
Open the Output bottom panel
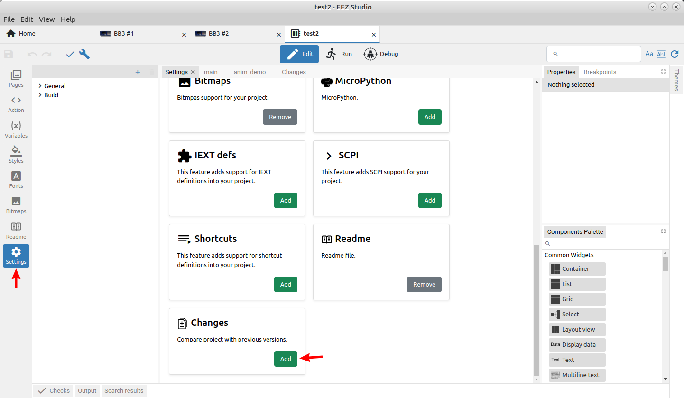coord(87,391)
